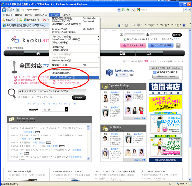This screenshot has width=192, height=186.
Task: Click the announcer keyword search field
Action: (x=52, y=91)
